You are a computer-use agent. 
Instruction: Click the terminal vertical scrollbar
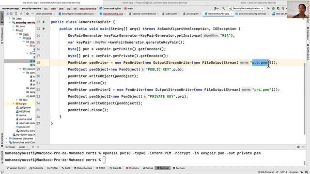click(304, 163)
